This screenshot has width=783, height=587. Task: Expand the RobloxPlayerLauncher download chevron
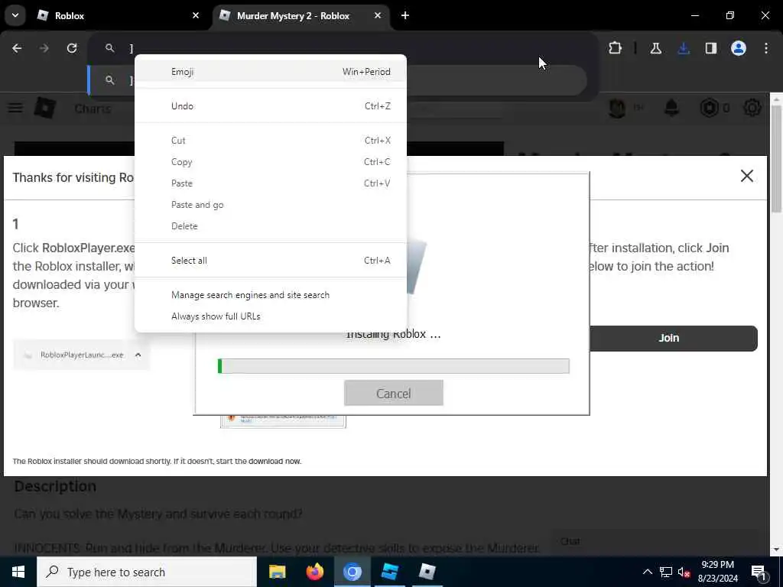pos(138,355)
